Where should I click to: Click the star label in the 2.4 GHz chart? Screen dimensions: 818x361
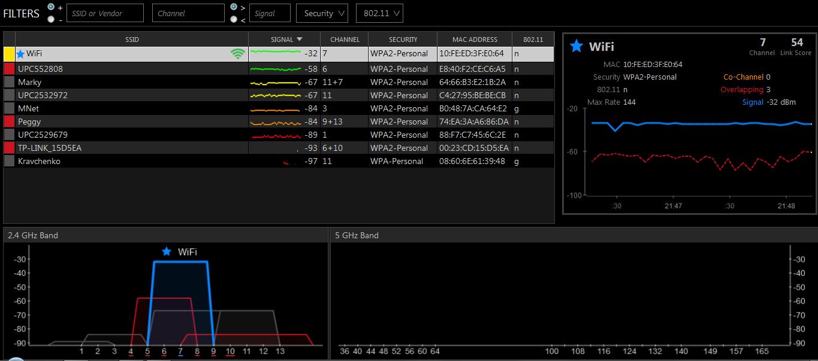[x=167, y=251]
